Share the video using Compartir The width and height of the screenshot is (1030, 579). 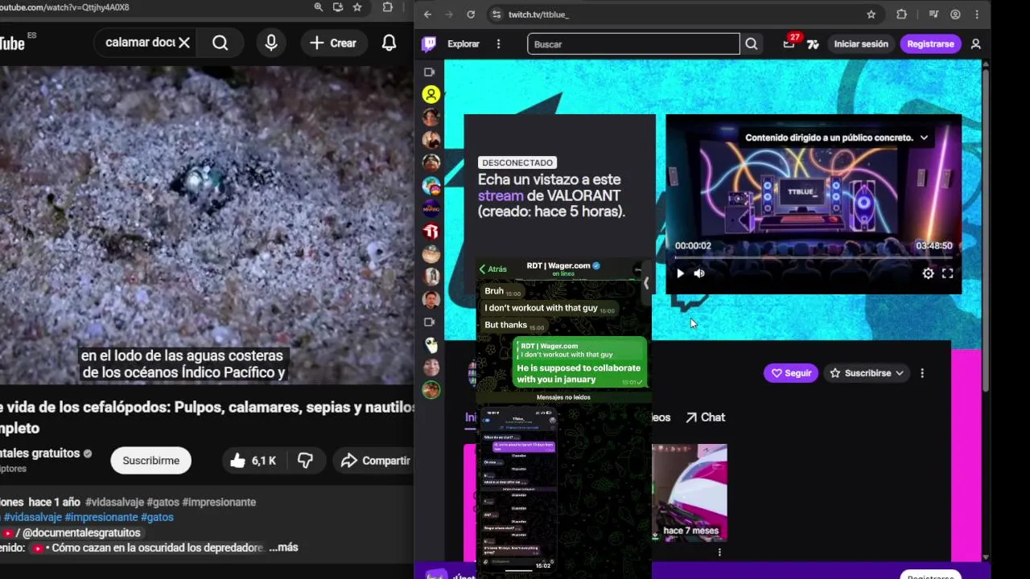tap(375, 461)
